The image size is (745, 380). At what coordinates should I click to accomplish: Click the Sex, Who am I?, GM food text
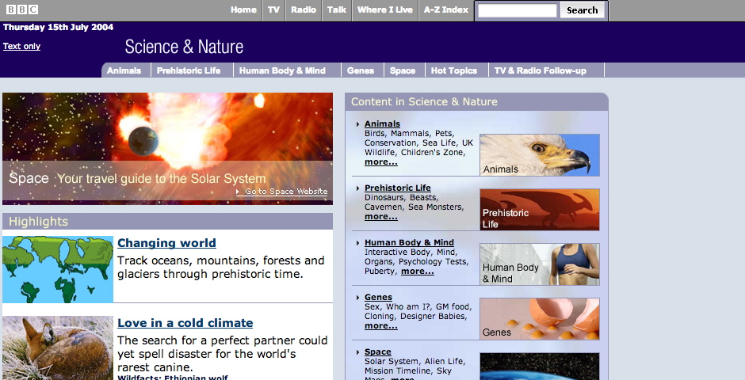(418, 307)
